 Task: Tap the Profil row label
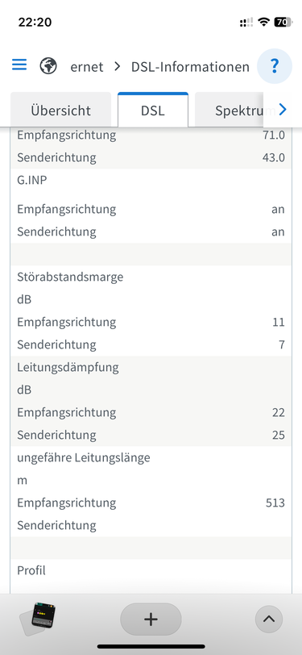pyautogui.click(x=31, y=570)
